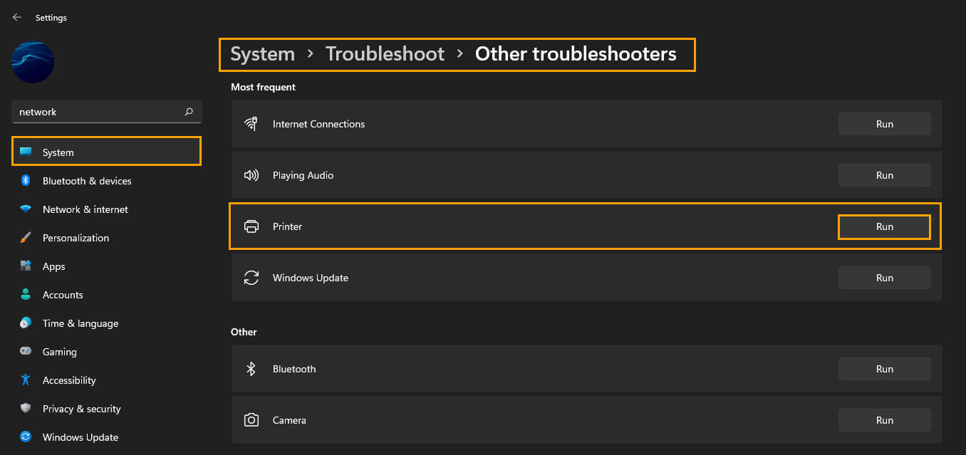Screen dimensions: 966x455
Task: Click the 'Internet Connections' label
Action: [318, 124]
